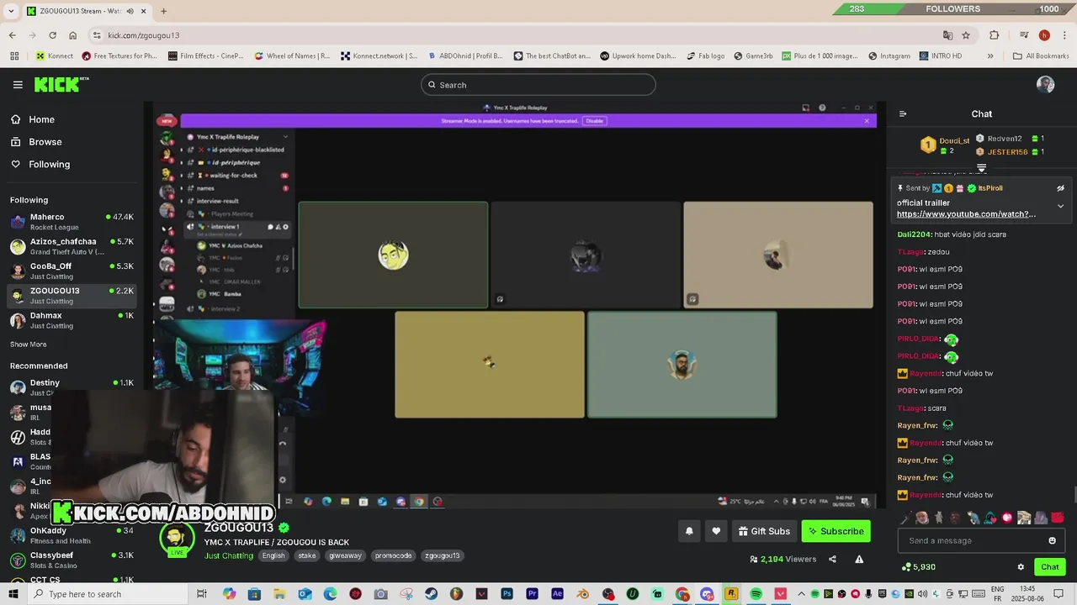Expand the pinned message chevron

(x=1060, y=206)
